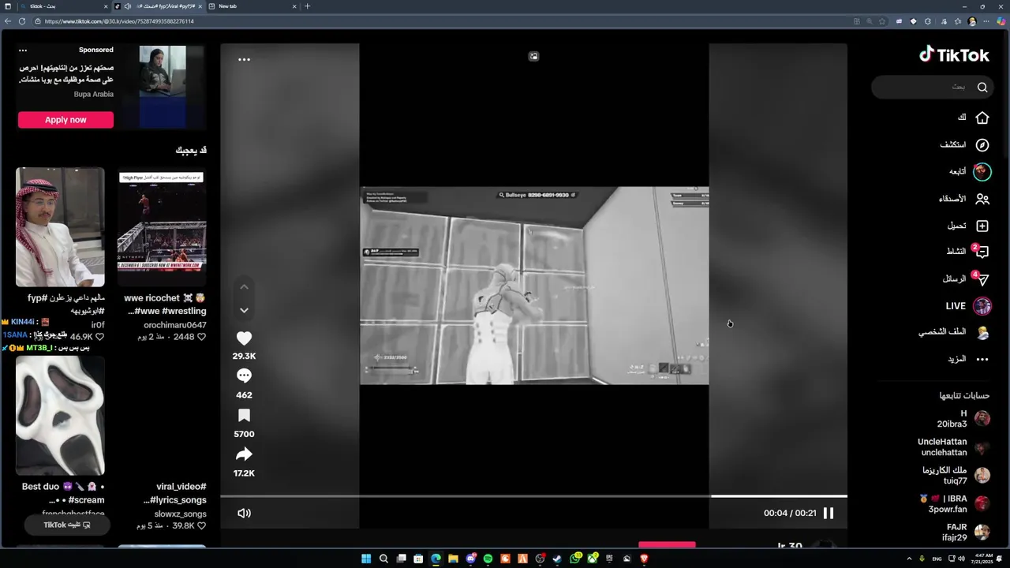The width and height of the screenshot is (1010, 568).
Task: Open a new browser tab with plus
Action: point(307,6)
